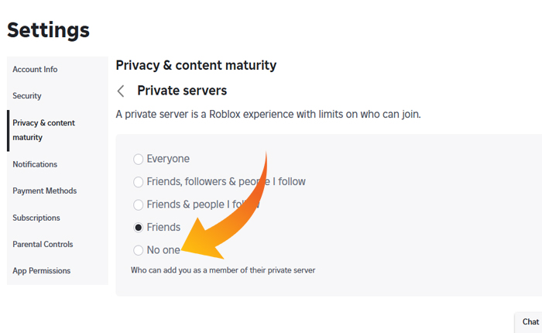This screenshot has width=542, height=333.
Task: Switch to the Notifications tab
Action: pyautogui.click(x=35, y=164)
